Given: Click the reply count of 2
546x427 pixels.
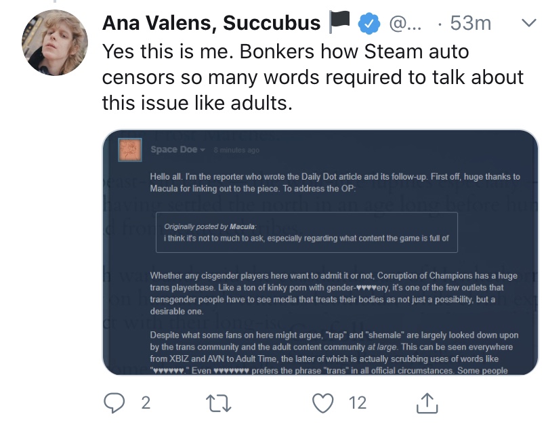Looking at the screenshot, I should pyautogui.click(x=145, y=404).
